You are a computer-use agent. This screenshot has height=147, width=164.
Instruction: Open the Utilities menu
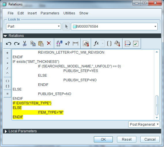pos(69,13)
